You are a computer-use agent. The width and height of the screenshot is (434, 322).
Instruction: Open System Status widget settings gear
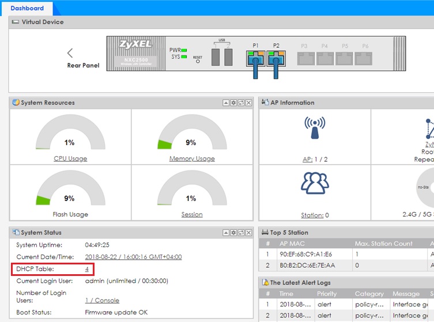(234, 232)
